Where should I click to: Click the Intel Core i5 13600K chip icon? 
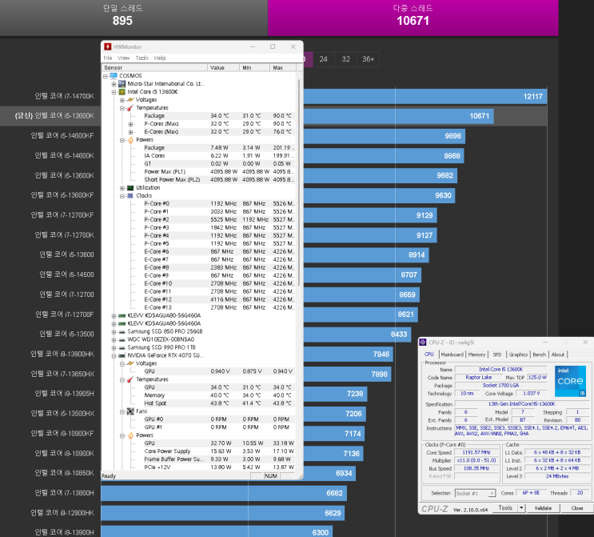pyautogui.click(x=122, y=92)
